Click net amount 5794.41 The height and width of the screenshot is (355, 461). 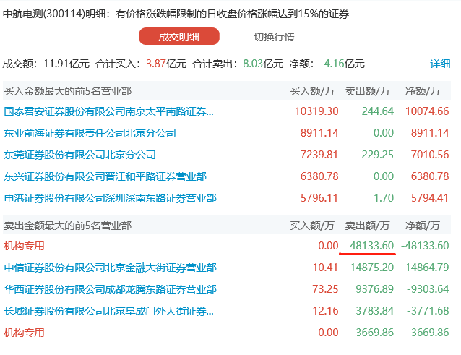click(x=430, y=198)
